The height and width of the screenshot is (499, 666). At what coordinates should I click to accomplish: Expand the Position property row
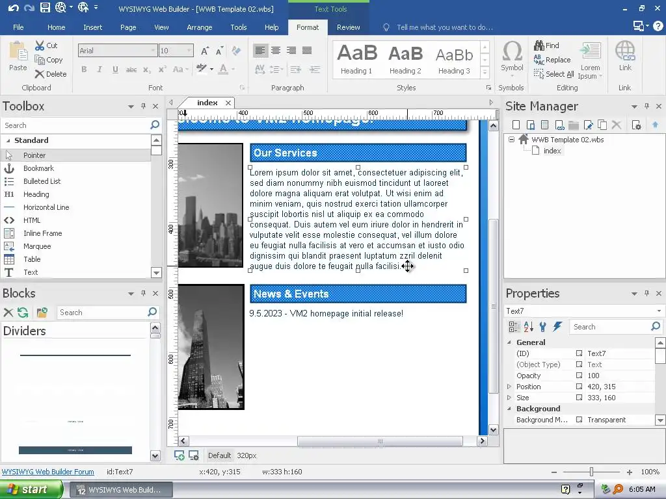[x=509, y=387]
